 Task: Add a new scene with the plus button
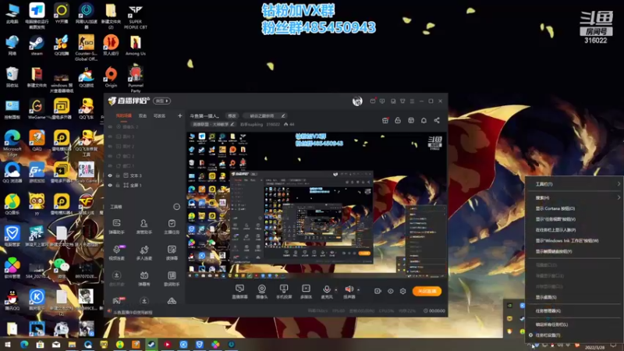[179, 115]
